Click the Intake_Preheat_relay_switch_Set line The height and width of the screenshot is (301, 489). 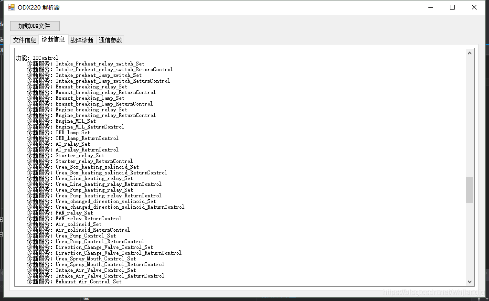[x=86, y=64]
